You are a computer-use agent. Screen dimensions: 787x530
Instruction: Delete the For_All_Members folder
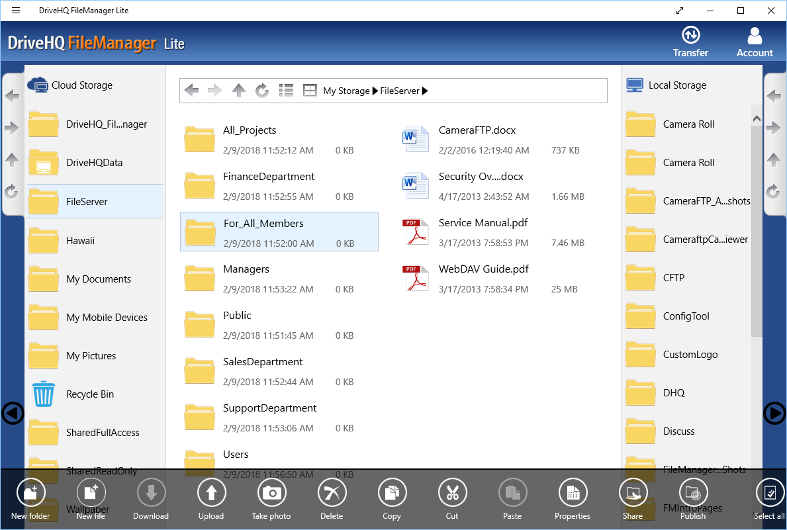tap(332, 493)
